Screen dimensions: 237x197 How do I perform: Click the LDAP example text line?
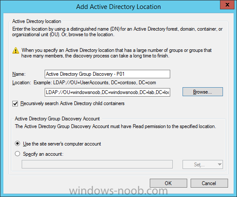pos(95,83)
